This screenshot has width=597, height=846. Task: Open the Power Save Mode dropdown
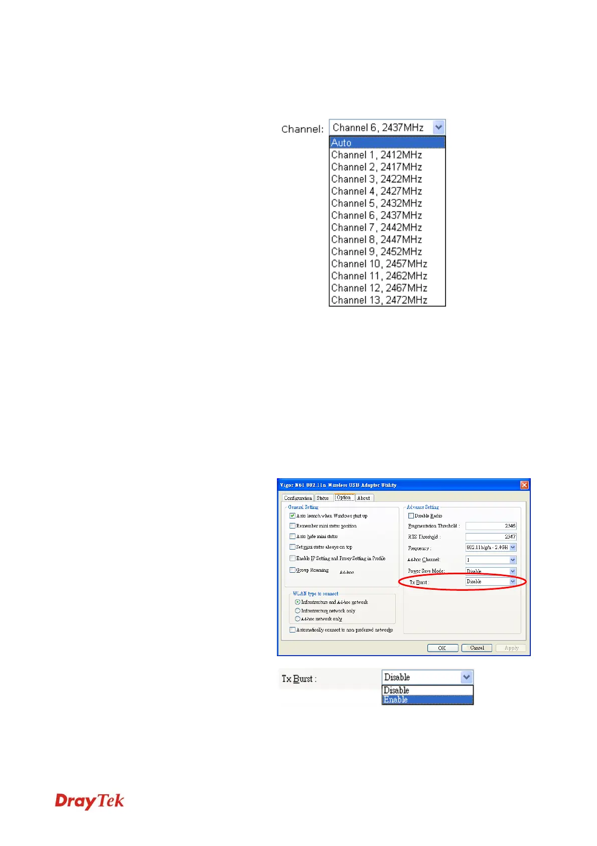[x=491, y=571]
